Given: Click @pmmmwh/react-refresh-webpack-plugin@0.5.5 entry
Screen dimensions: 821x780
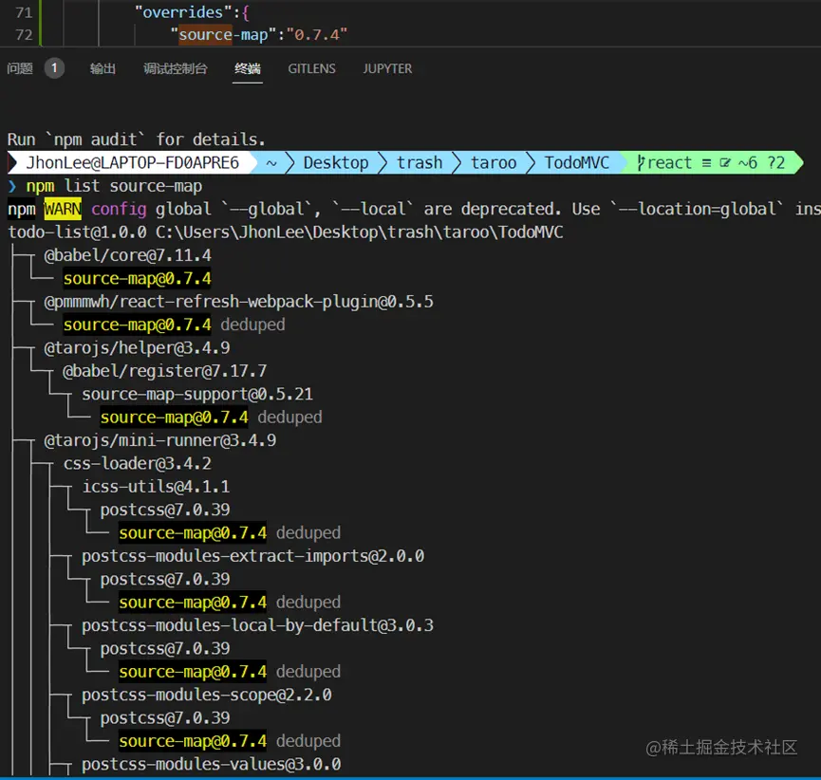Looking at the screenshot, I should click(x=239, y=302).
